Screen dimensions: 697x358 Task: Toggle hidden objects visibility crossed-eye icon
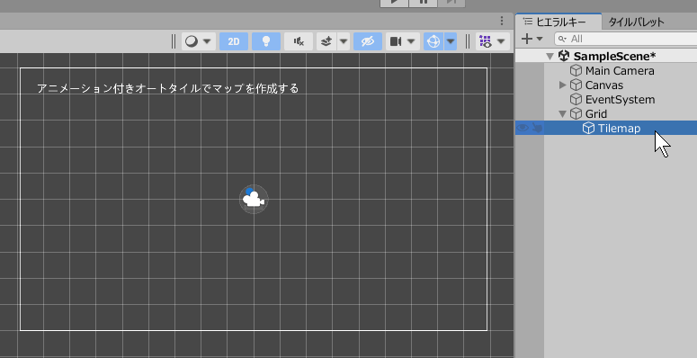click(x=368, y=41)
